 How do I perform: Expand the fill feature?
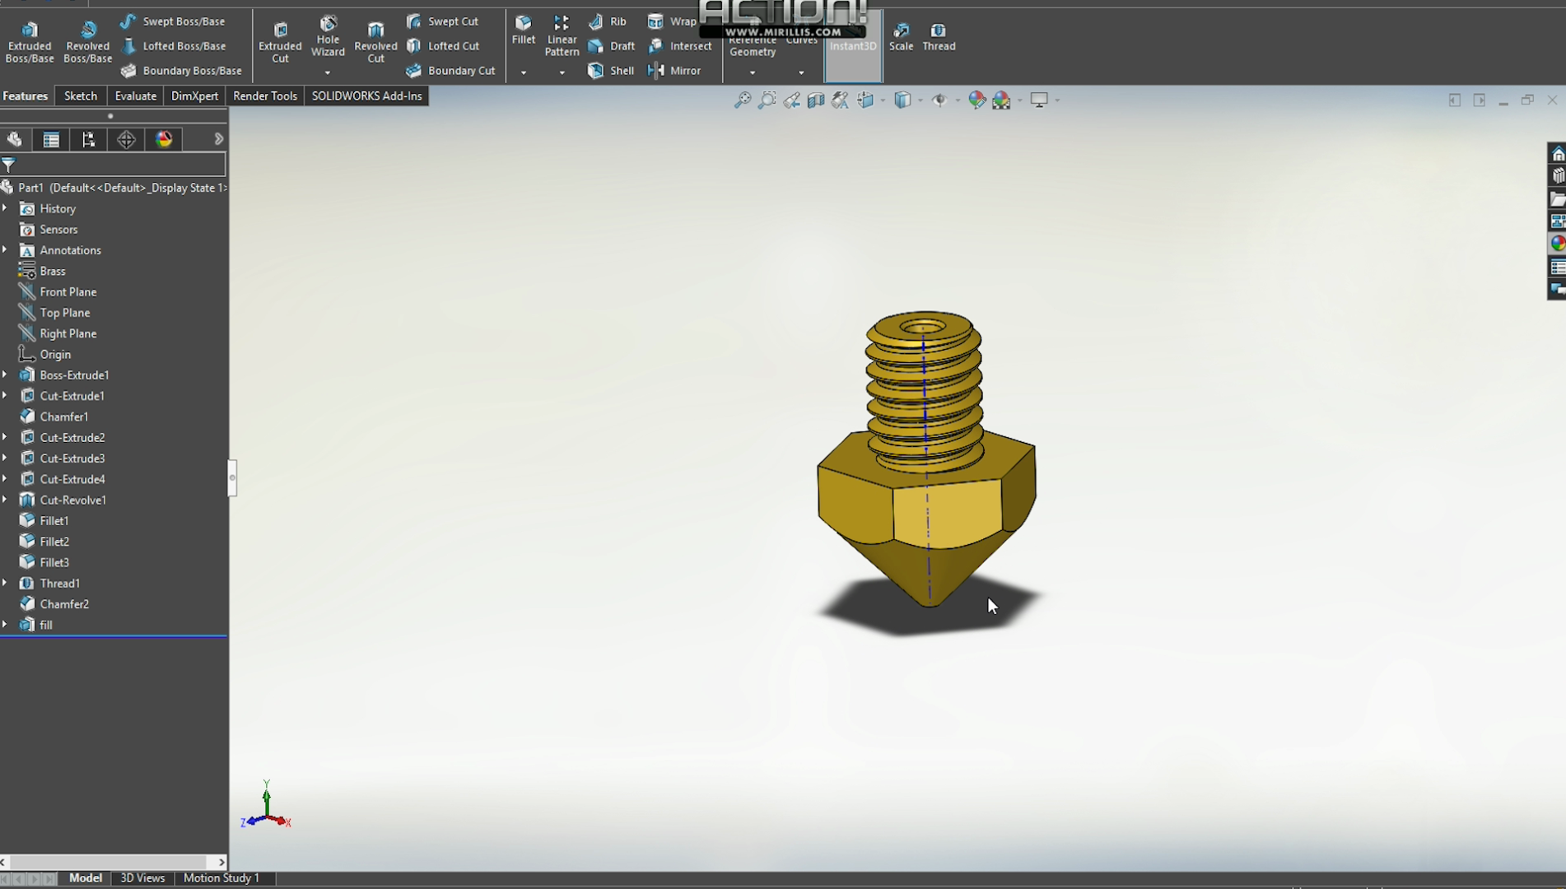coord(5,625)
